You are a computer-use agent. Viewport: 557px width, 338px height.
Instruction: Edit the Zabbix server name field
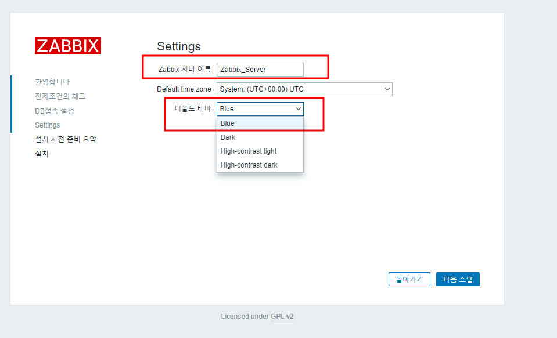coord(260,70)
